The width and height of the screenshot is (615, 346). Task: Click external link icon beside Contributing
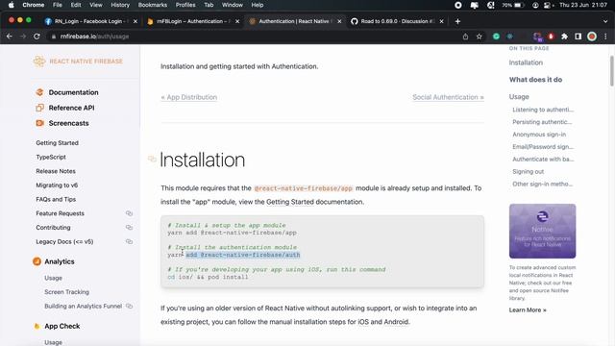pos(129,228)
